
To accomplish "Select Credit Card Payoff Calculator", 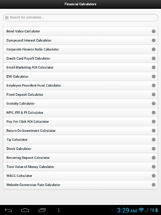I will [x=80, y=58].
